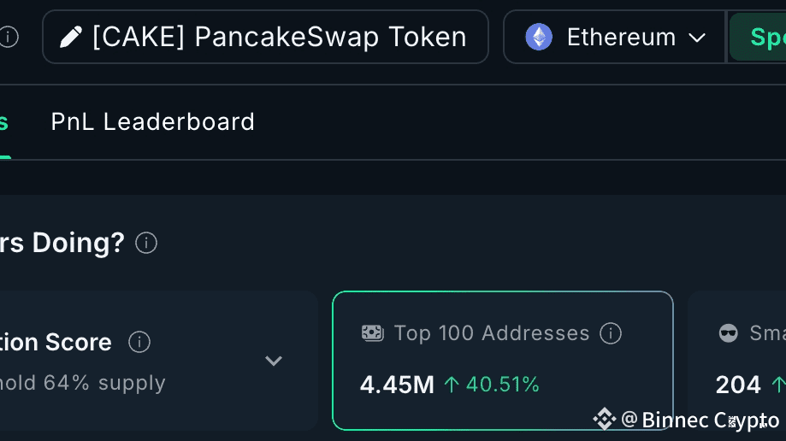Open the Ethereum chain dropdown chevron
This screenshot has height=441, width=786.
[697, 38]
